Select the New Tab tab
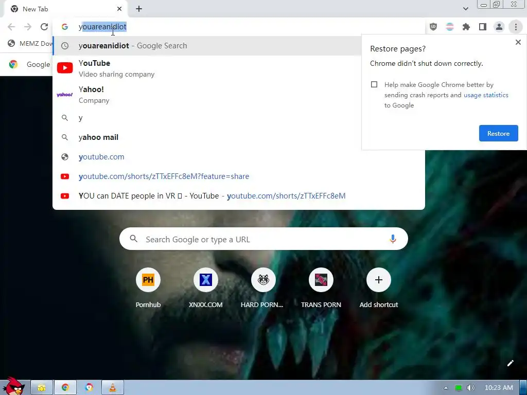Viewport: 527px width, 395px height. [65, 9]
